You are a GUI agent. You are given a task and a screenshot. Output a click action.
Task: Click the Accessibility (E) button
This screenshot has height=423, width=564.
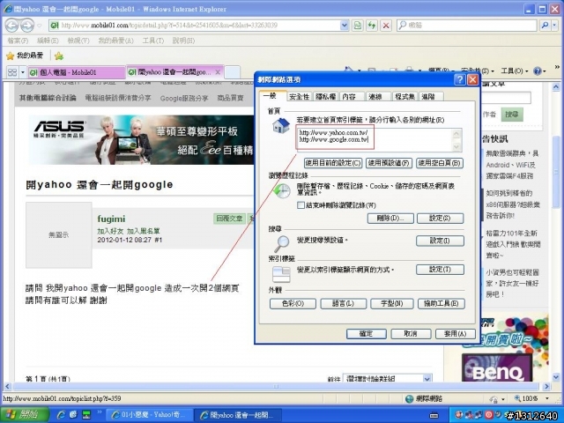[442, 303]
